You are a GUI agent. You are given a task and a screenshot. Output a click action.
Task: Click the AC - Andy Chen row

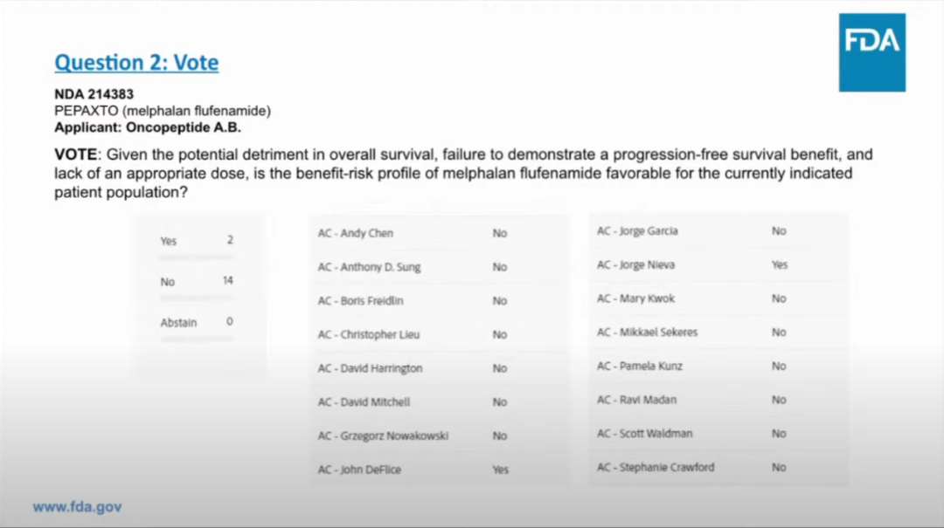tap(439, 233)
